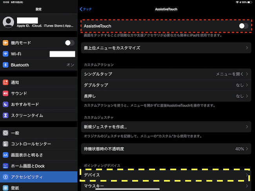Tap なし value for ダブルタップ
This screenshot has height=191, width=255.
pos(240,85)
